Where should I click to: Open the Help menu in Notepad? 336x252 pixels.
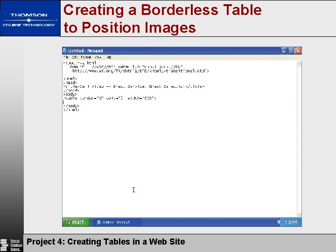[109, 57]
